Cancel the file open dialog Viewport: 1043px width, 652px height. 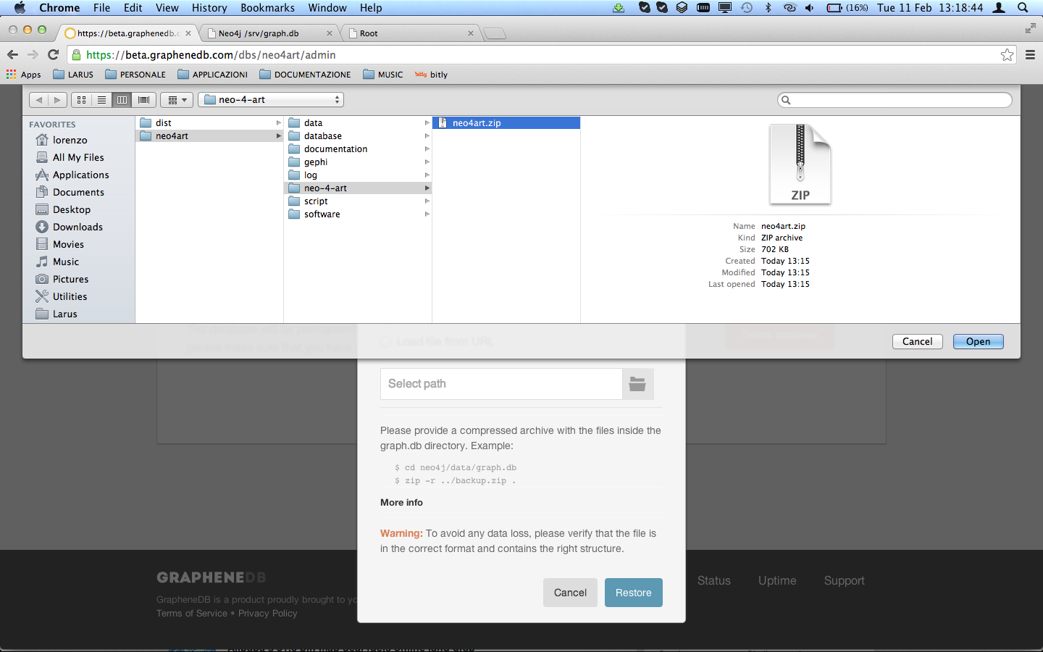[917, 341]
